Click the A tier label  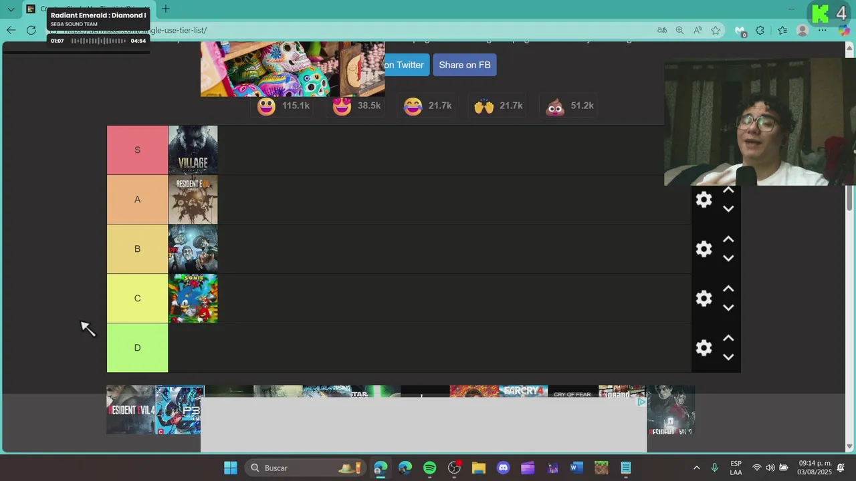pyautogui.click(x=137, y=200)
